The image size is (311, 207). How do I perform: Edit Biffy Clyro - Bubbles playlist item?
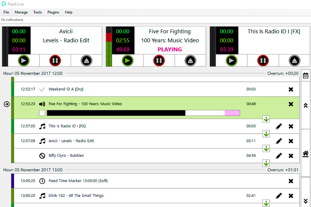(279, 156)
